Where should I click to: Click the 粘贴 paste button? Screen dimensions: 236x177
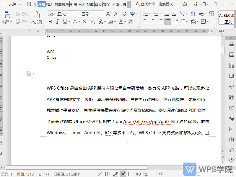(x=7, y=17)
